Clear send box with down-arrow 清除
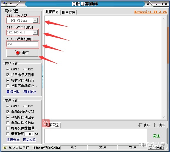 point(144,125)
